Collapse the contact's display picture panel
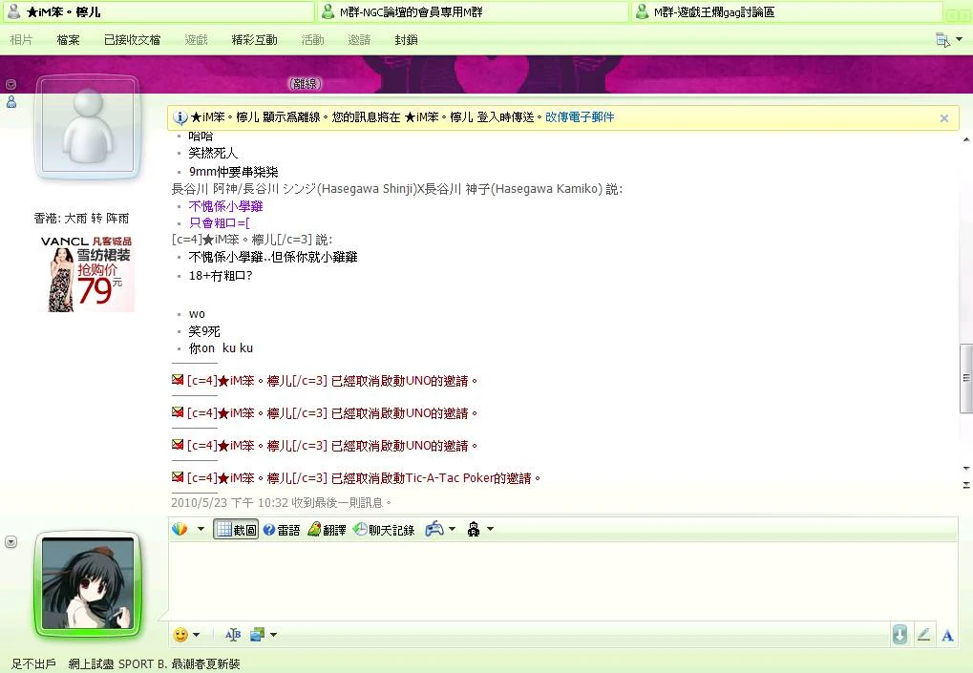 click(x=11, y=84)
